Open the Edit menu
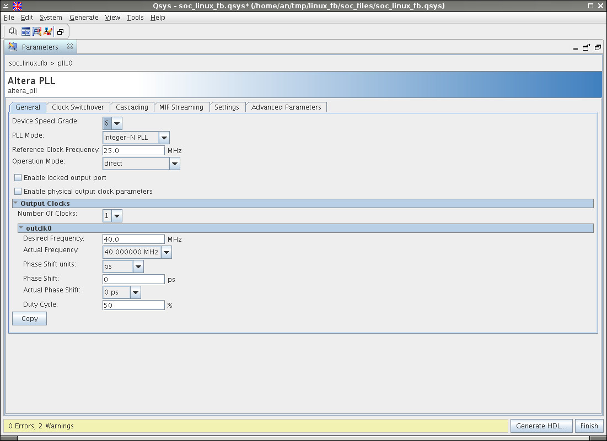 tap(26, 18)
